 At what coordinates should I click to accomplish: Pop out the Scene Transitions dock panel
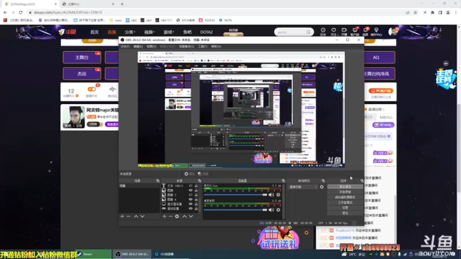323,181
